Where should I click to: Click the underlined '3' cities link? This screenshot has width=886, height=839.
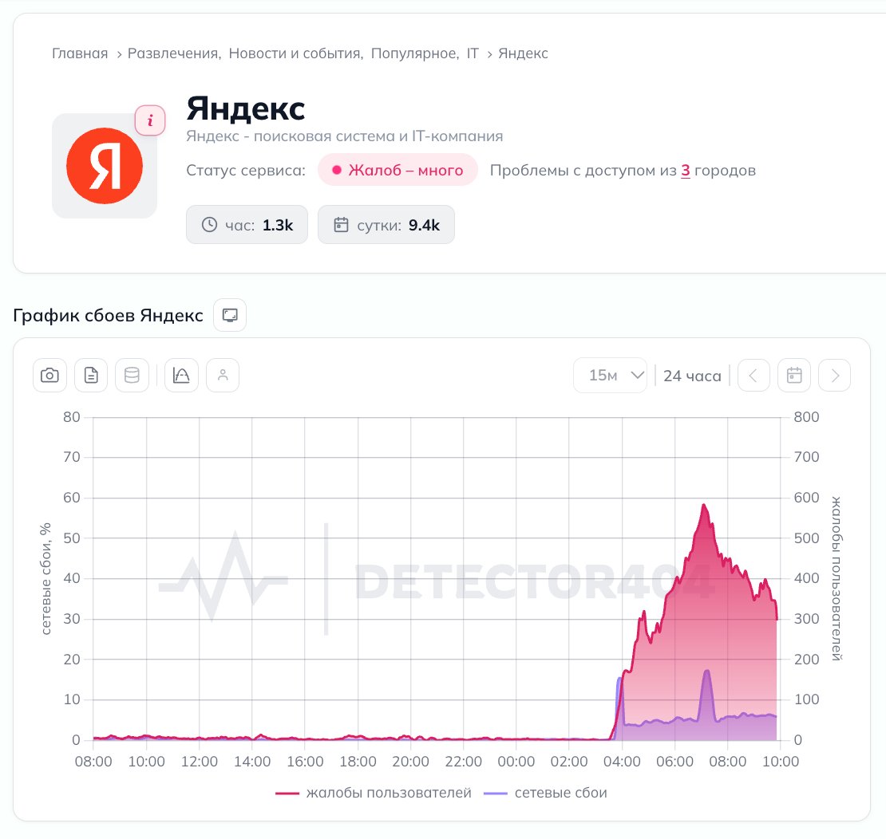pyautogui.click(x=686, y=171)
